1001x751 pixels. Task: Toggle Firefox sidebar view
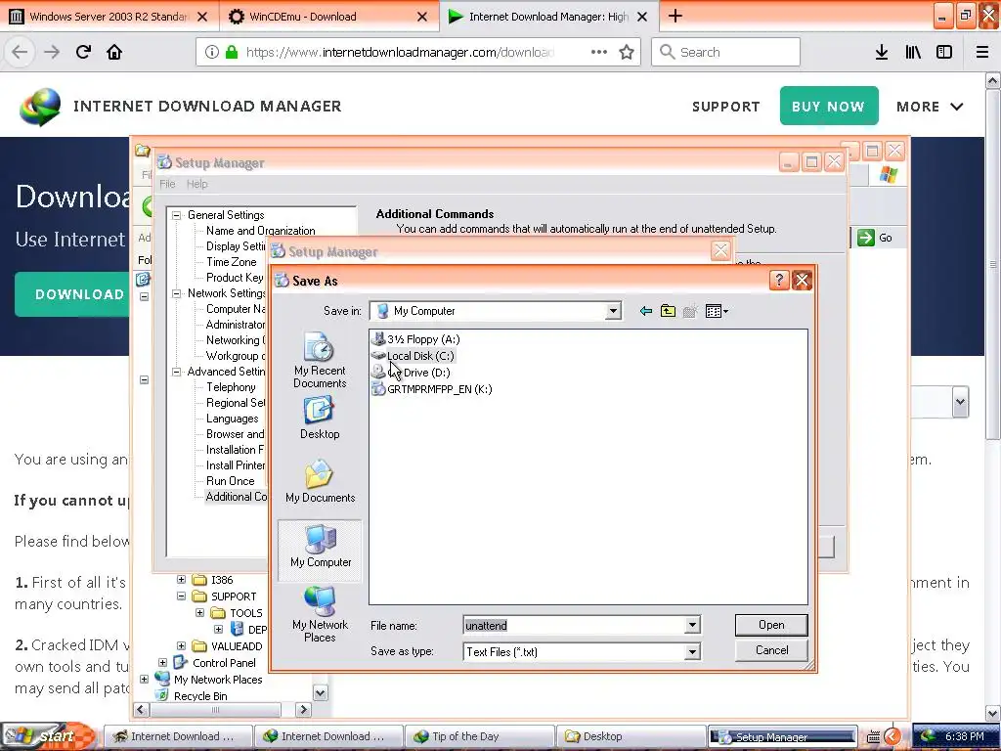click(944, 53)
